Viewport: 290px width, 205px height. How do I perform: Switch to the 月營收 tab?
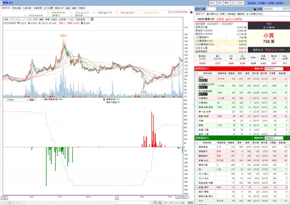pyautogui.click(x=82, y=8)
